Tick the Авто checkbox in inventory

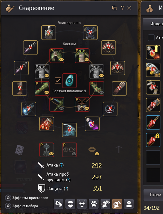(x=151, y=38)
